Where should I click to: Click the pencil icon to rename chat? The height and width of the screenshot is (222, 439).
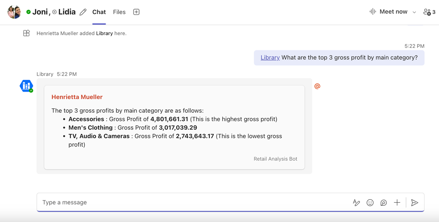click(x=83, y=12)
